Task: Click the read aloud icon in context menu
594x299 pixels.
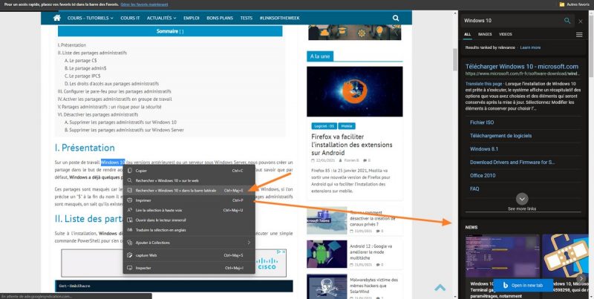Action: pyautogui.click(x=129, y=210)
